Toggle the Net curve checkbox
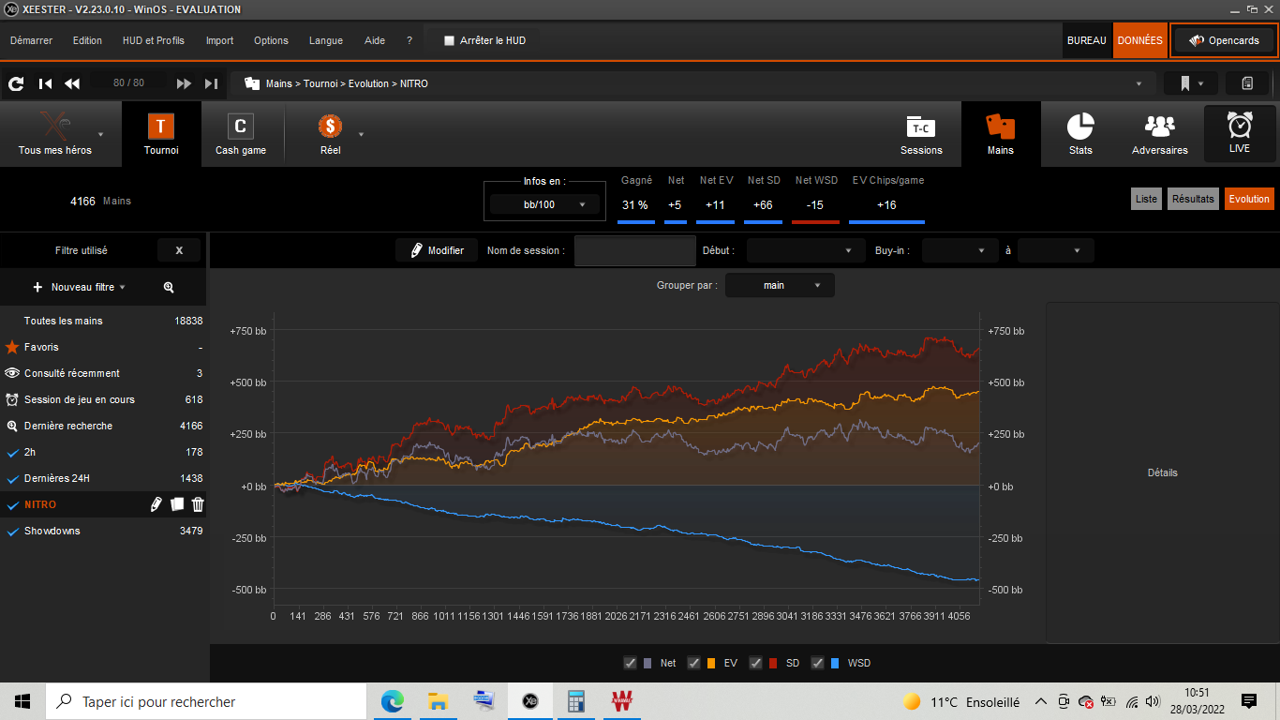1280x720 pixels. tap(631, 663)
